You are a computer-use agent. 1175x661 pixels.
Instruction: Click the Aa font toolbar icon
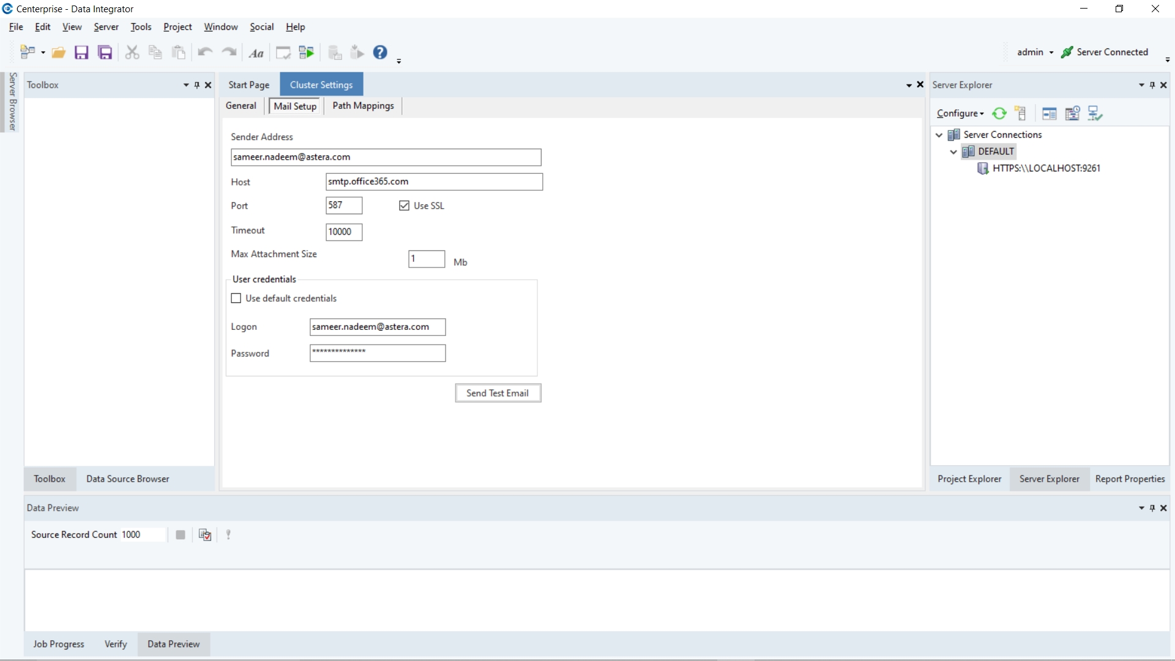click(x=256, y=53)
